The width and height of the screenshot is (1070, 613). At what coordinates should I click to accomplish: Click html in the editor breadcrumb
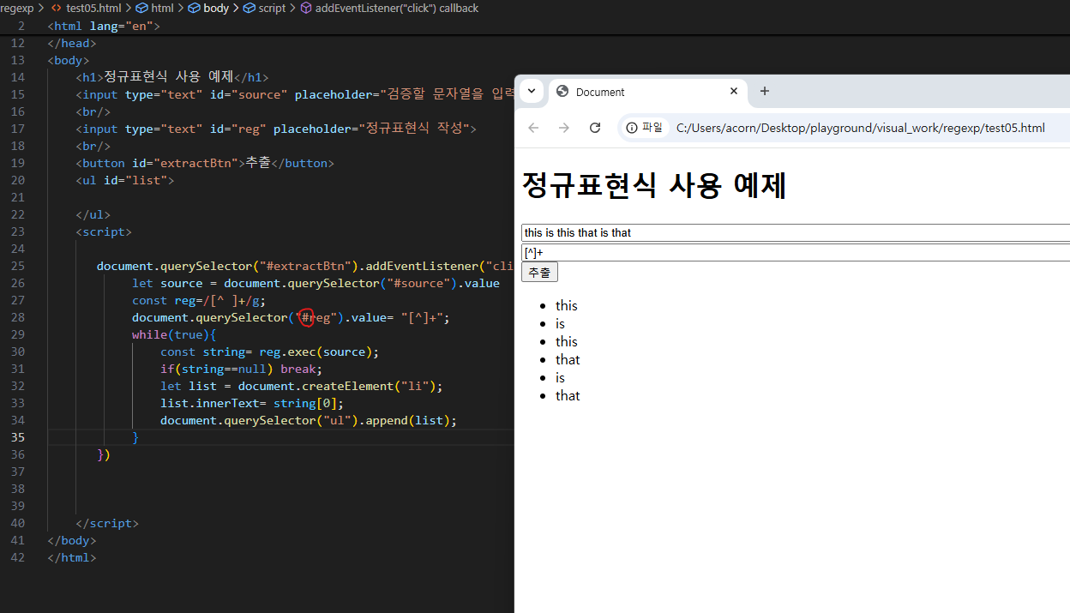(162, 8)
